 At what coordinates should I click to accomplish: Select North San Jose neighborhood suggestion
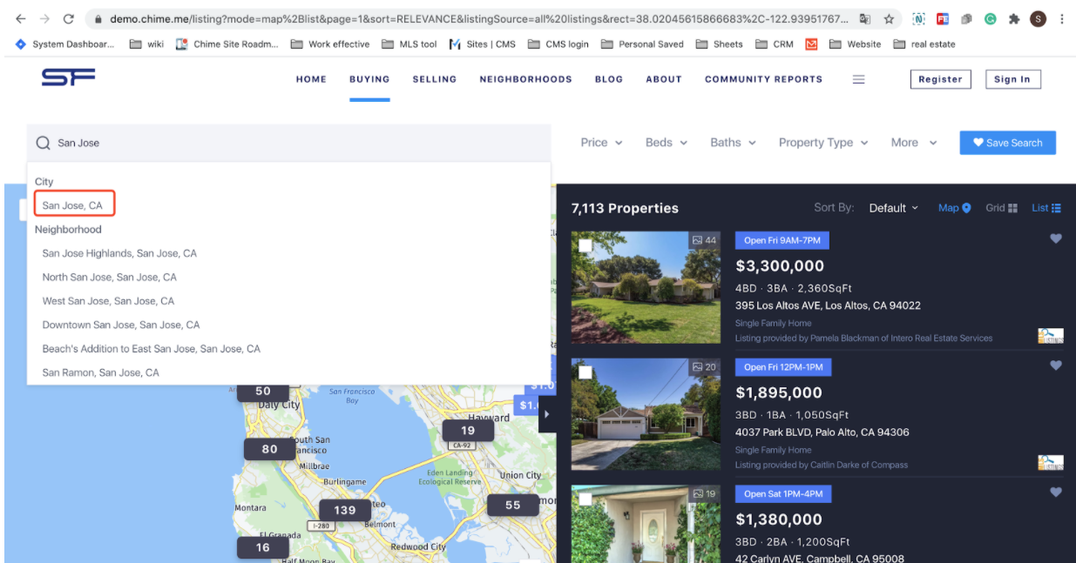click(x=110, y=277)
